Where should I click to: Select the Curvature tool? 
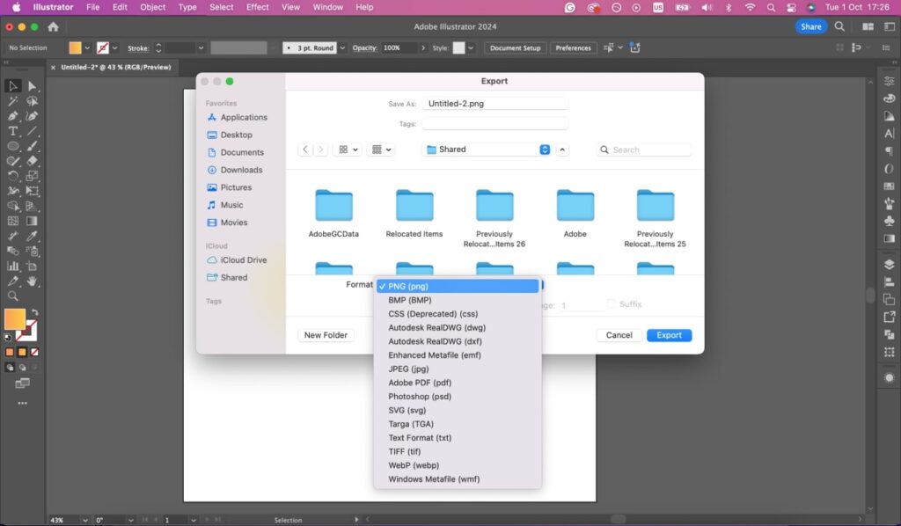point(33,116)
